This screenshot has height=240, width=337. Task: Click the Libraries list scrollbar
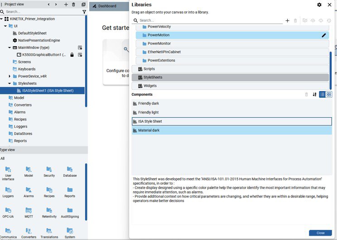click(331, 71)
